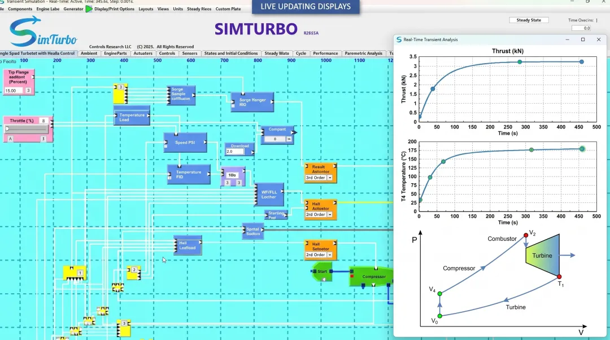The height and width of the screenshot is (340, 610).
Task: Select the yellow mux block labeled 1
Action: 75,273
